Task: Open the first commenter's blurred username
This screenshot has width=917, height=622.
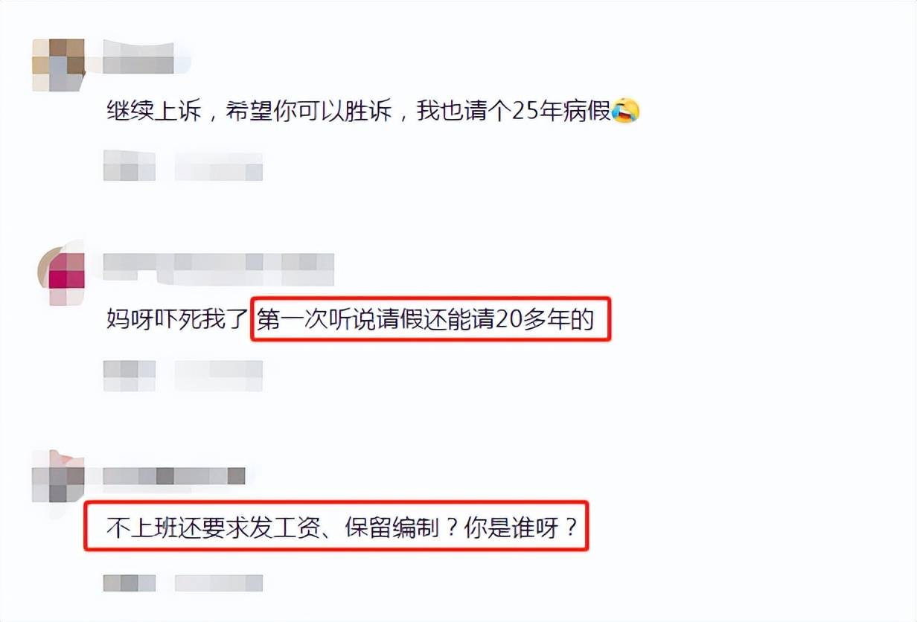Action: point(138,58)
